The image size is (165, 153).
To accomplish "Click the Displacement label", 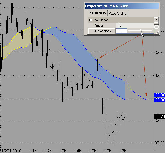I will (x=102, y=31).
